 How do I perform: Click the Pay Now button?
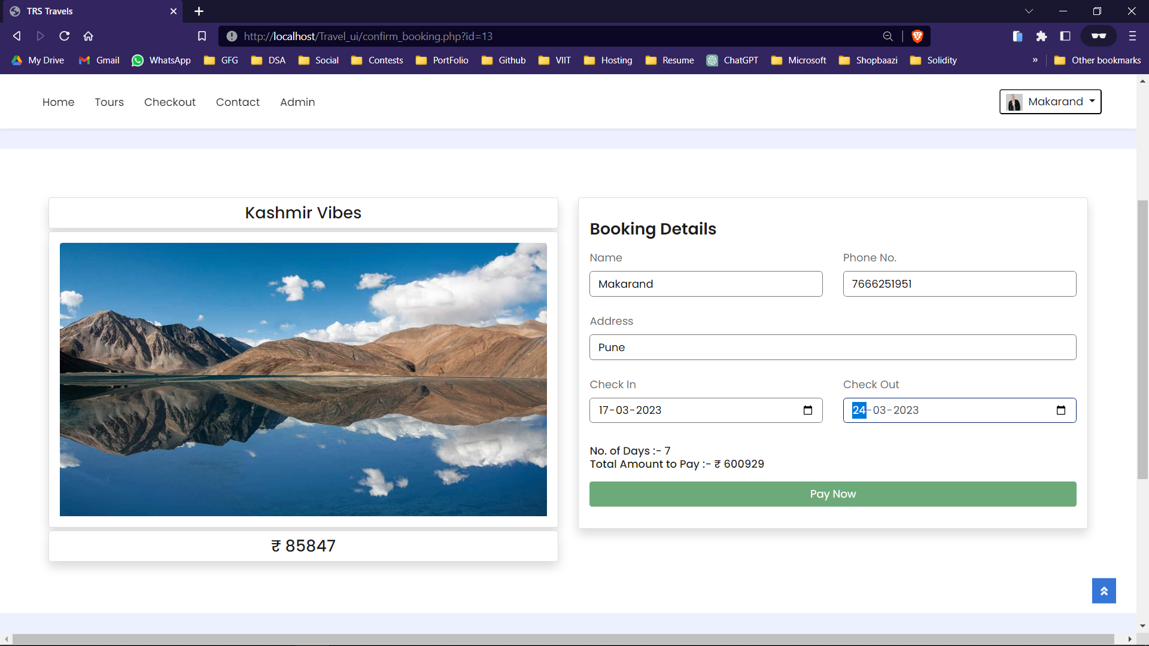[x=832, y=493]
